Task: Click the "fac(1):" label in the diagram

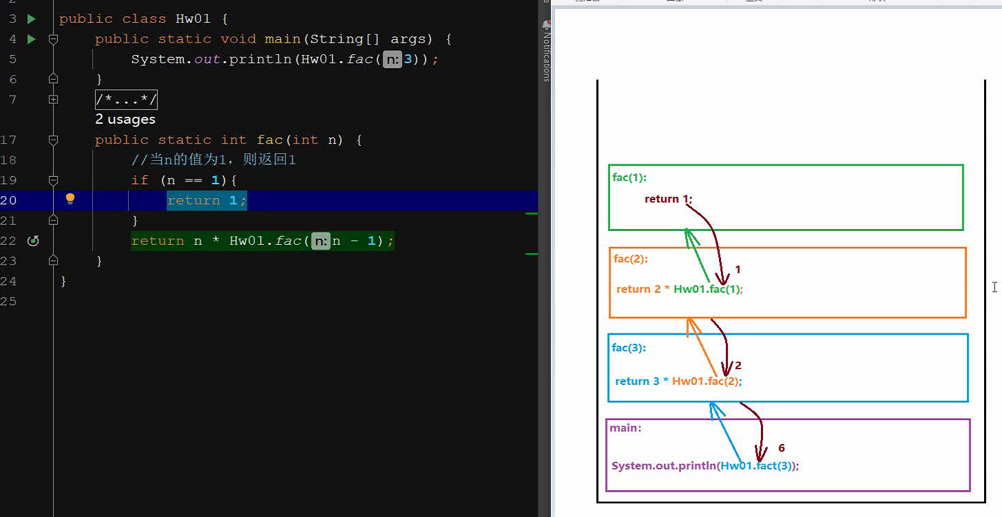Action: tap(629, 177)
